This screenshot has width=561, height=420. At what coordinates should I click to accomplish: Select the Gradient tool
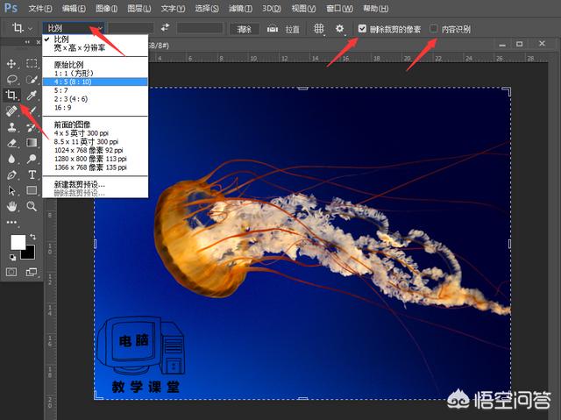point(32,143)
